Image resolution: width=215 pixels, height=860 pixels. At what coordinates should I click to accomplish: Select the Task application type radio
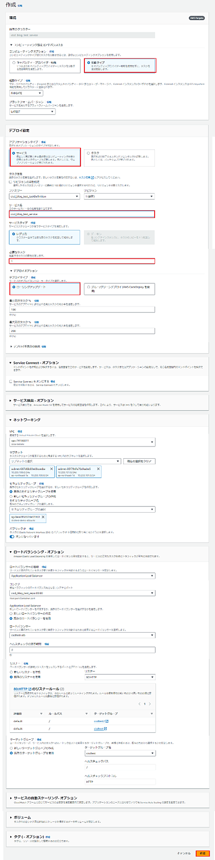click(88, 153)
